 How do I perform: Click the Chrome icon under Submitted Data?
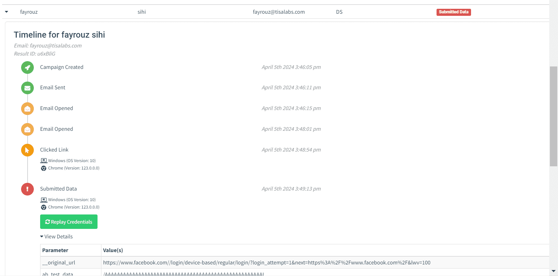44,207
